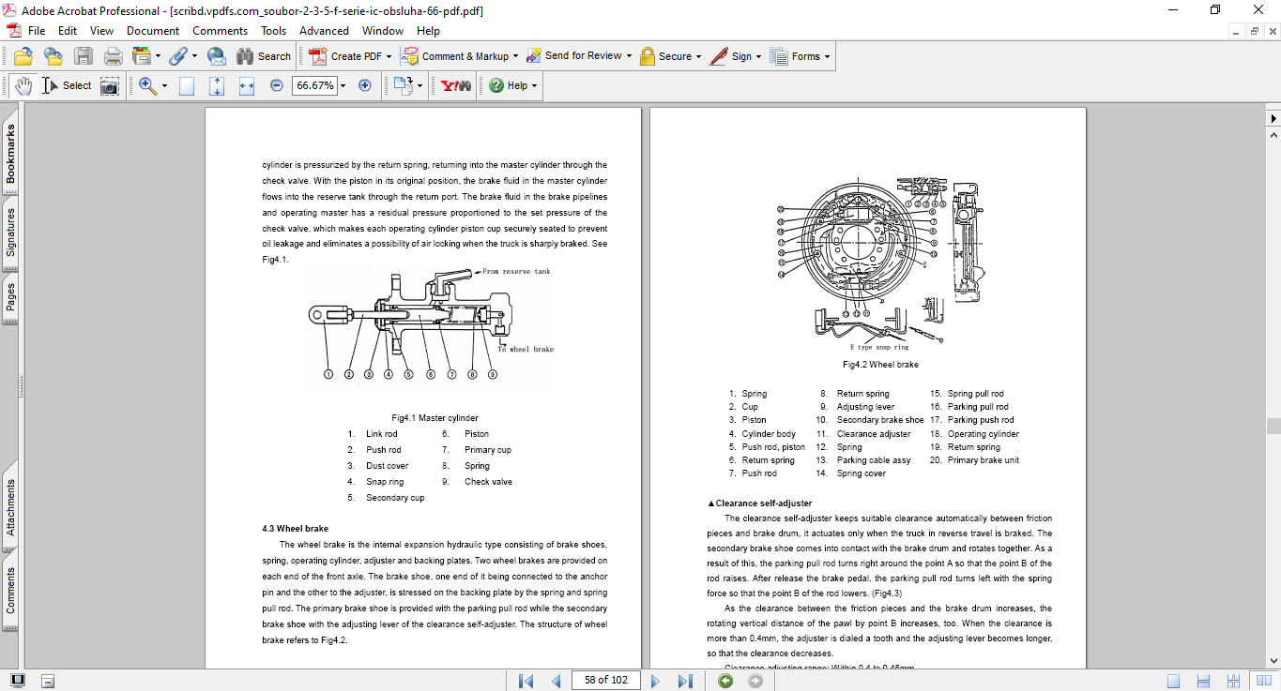Click the Search button with binoculars
The image size is (1281, 691).
tap(264, 56)
